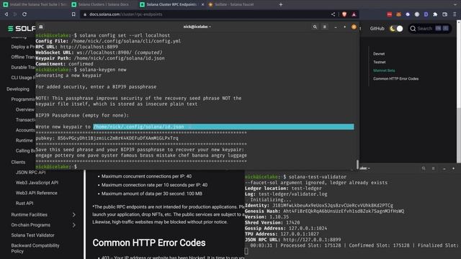Click the terminal pin icon at top-left
This screenshot has width=461, height=259.
point(41,27)
